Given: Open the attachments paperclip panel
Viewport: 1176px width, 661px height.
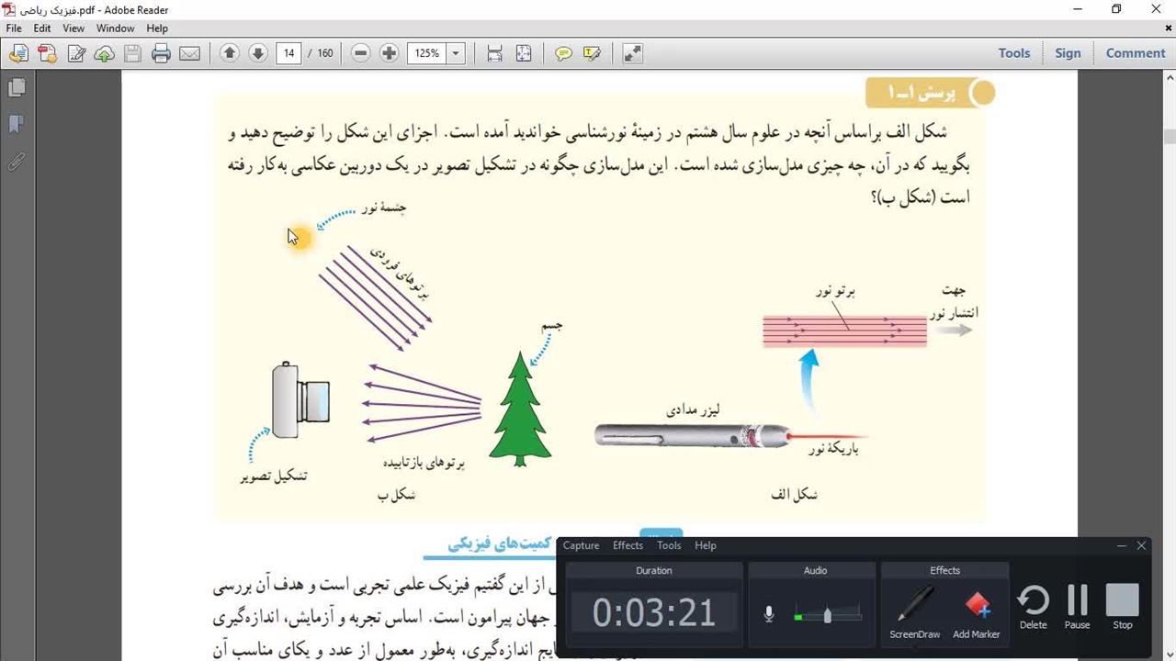Looking at the screenshot, I should (x=17, y=162).
